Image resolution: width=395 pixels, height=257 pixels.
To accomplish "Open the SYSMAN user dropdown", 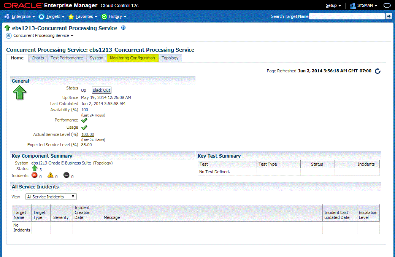I will (x=367, y=6).
